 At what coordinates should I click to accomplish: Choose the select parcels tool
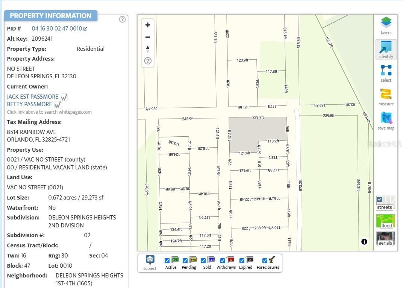[x=386, y=73]
